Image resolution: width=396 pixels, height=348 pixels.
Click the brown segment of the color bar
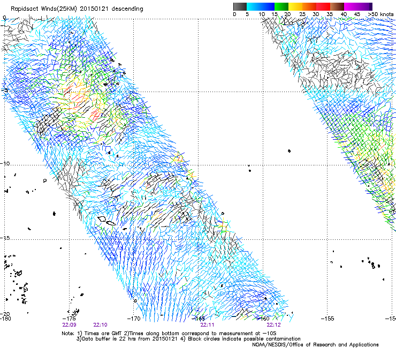click(x=337, y=6)
